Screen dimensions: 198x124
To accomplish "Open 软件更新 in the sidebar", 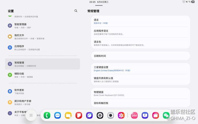I will point(19,91).
